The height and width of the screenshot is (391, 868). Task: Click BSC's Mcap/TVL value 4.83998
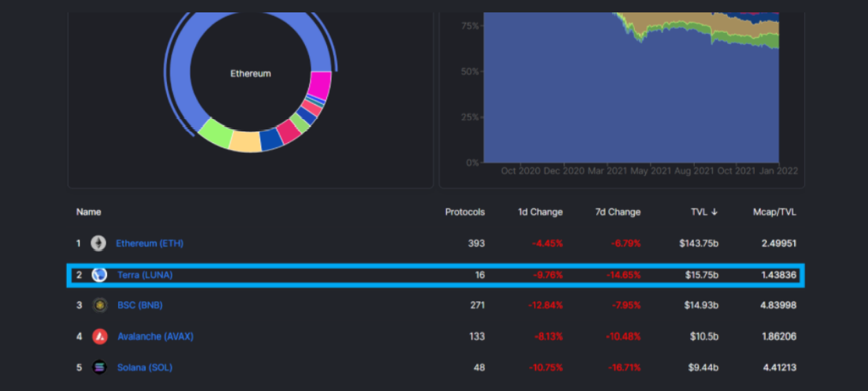pyautogui.click(x=780, y=305)
